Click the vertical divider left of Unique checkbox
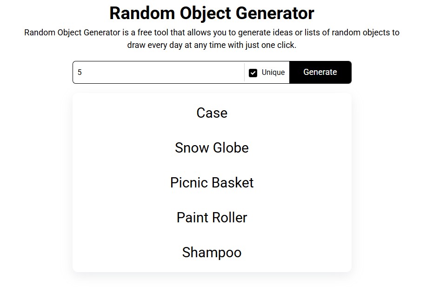Screen dimensions: 433x287 coord(244,73)
